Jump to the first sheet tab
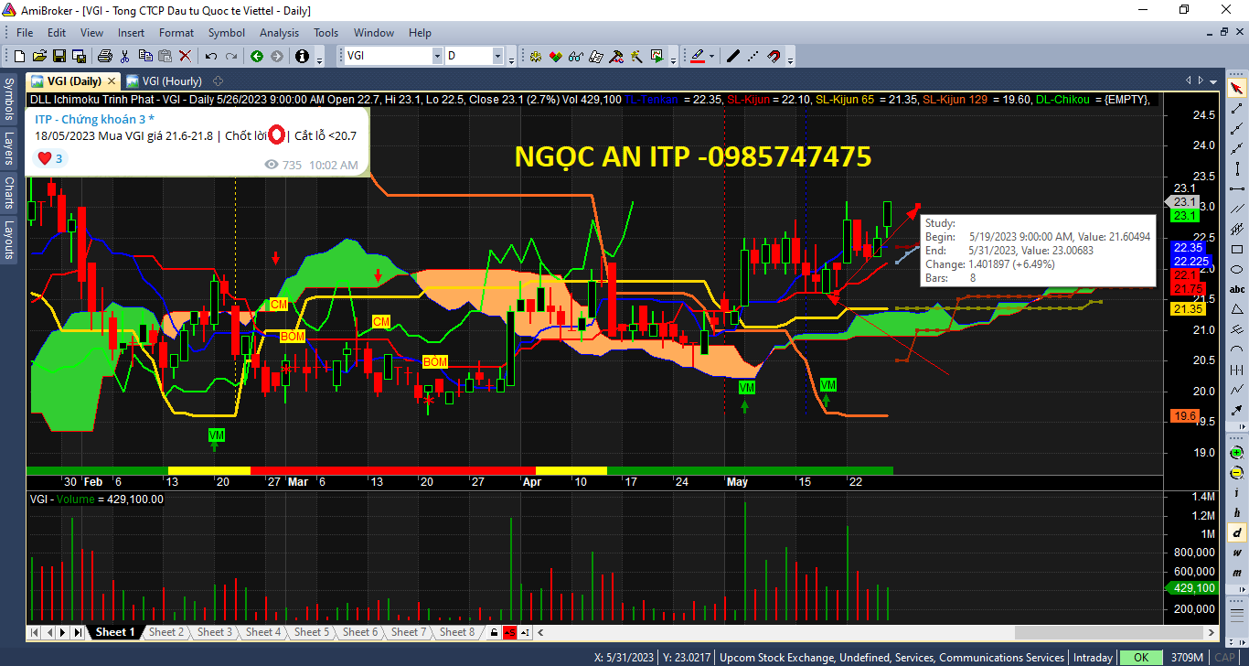Image resolution: width=1249 pixels, height=666 pixels. point(34,632)
